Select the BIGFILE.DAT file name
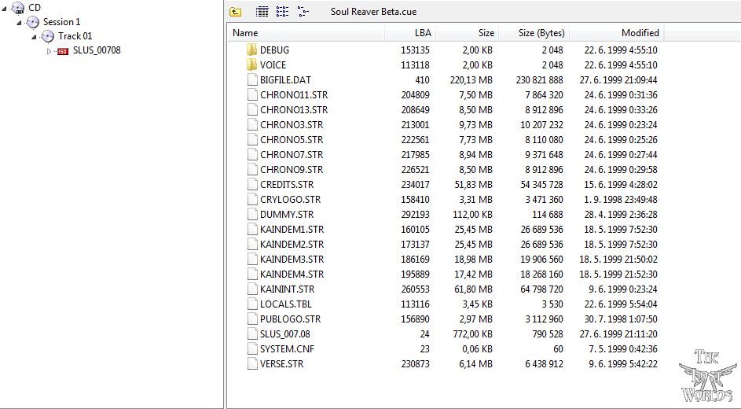 click(x=285, y=80)
